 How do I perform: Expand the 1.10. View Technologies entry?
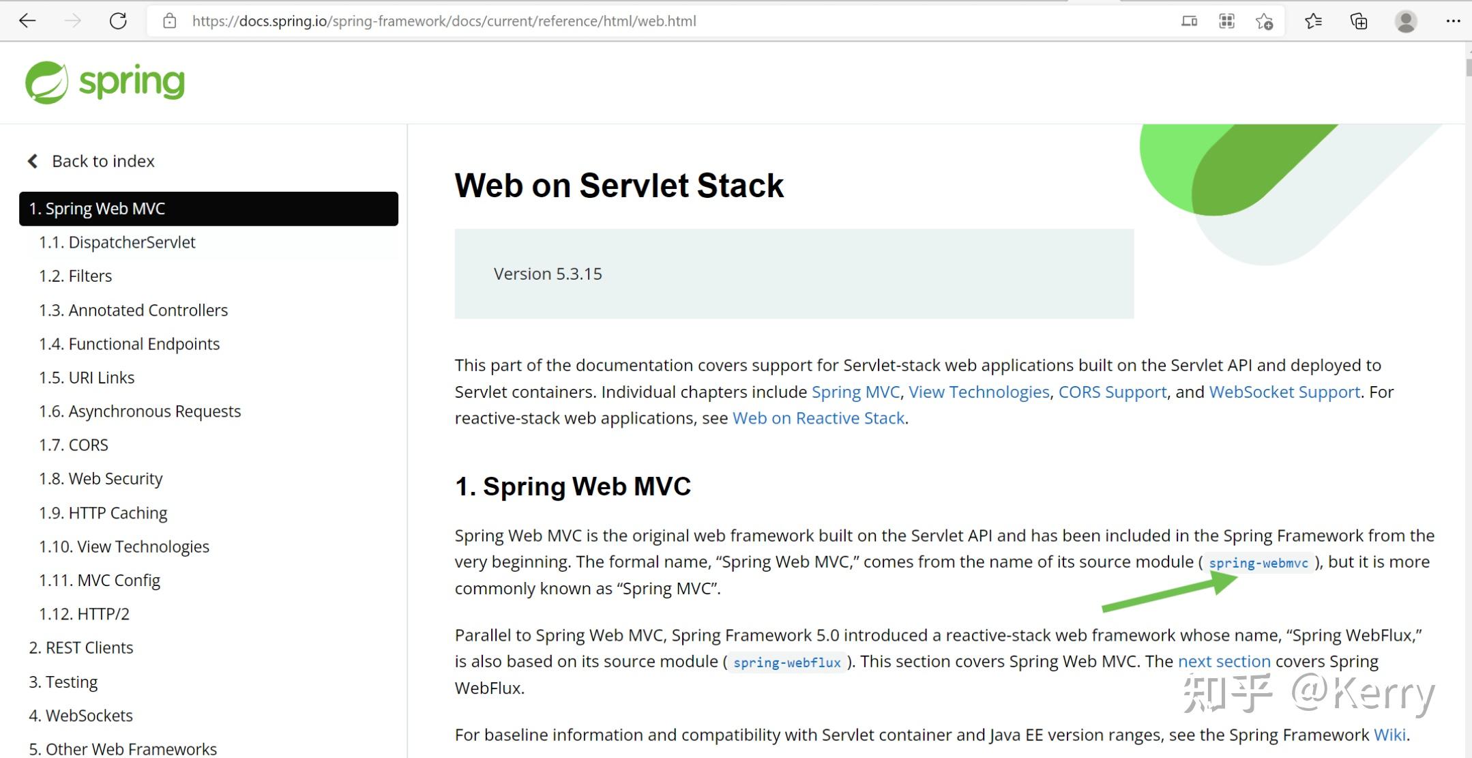click(123, 546)
